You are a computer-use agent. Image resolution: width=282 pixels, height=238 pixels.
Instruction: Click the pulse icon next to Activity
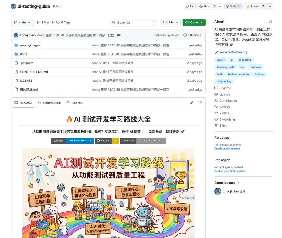pyautogui.click(x=216, y=107)
